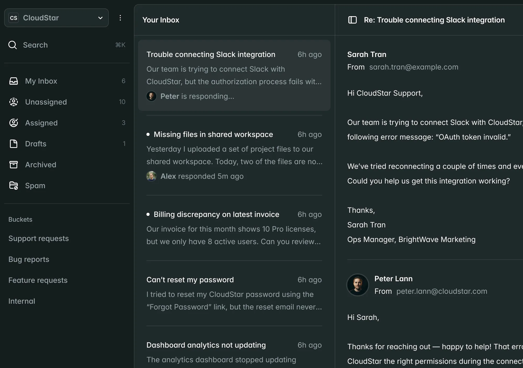Open Drafts using the document icon
Viewport: 523px width, 368px height.
click(14, 144)
